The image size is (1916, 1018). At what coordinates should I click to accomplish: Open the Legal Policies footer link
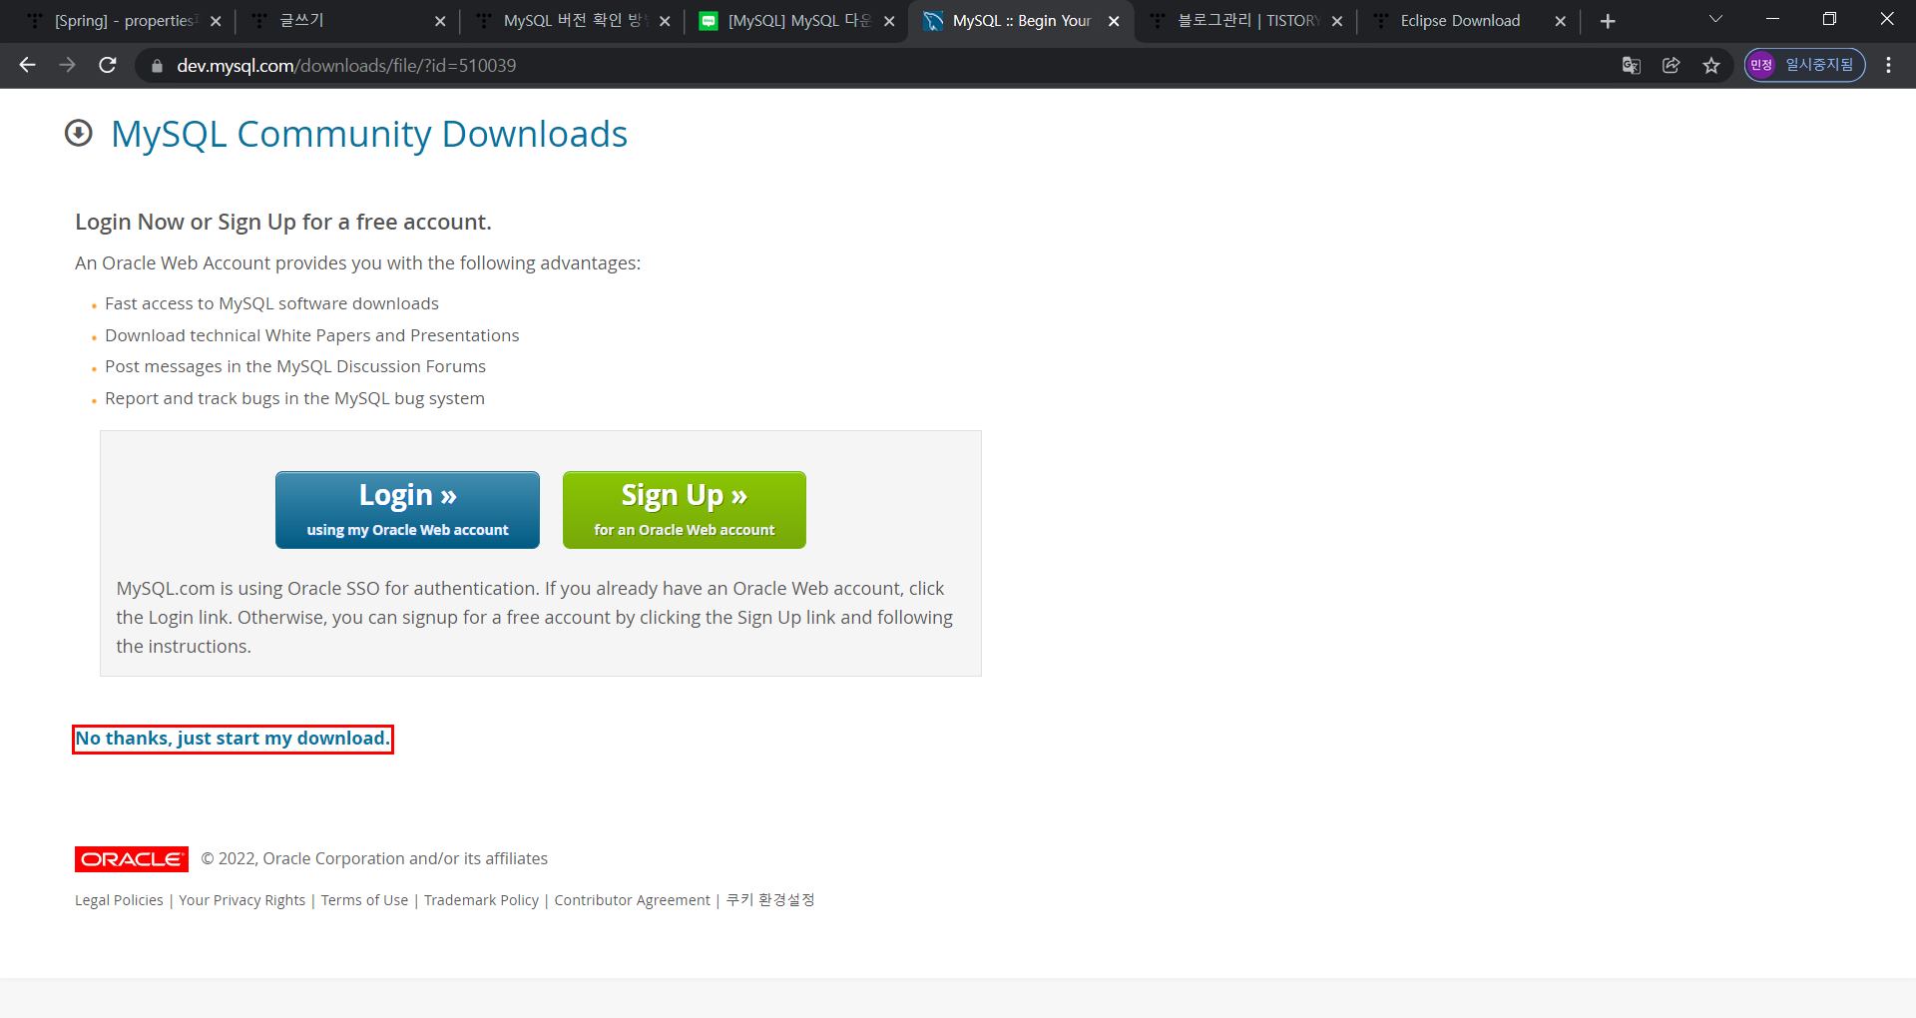[x=119, y=900]
